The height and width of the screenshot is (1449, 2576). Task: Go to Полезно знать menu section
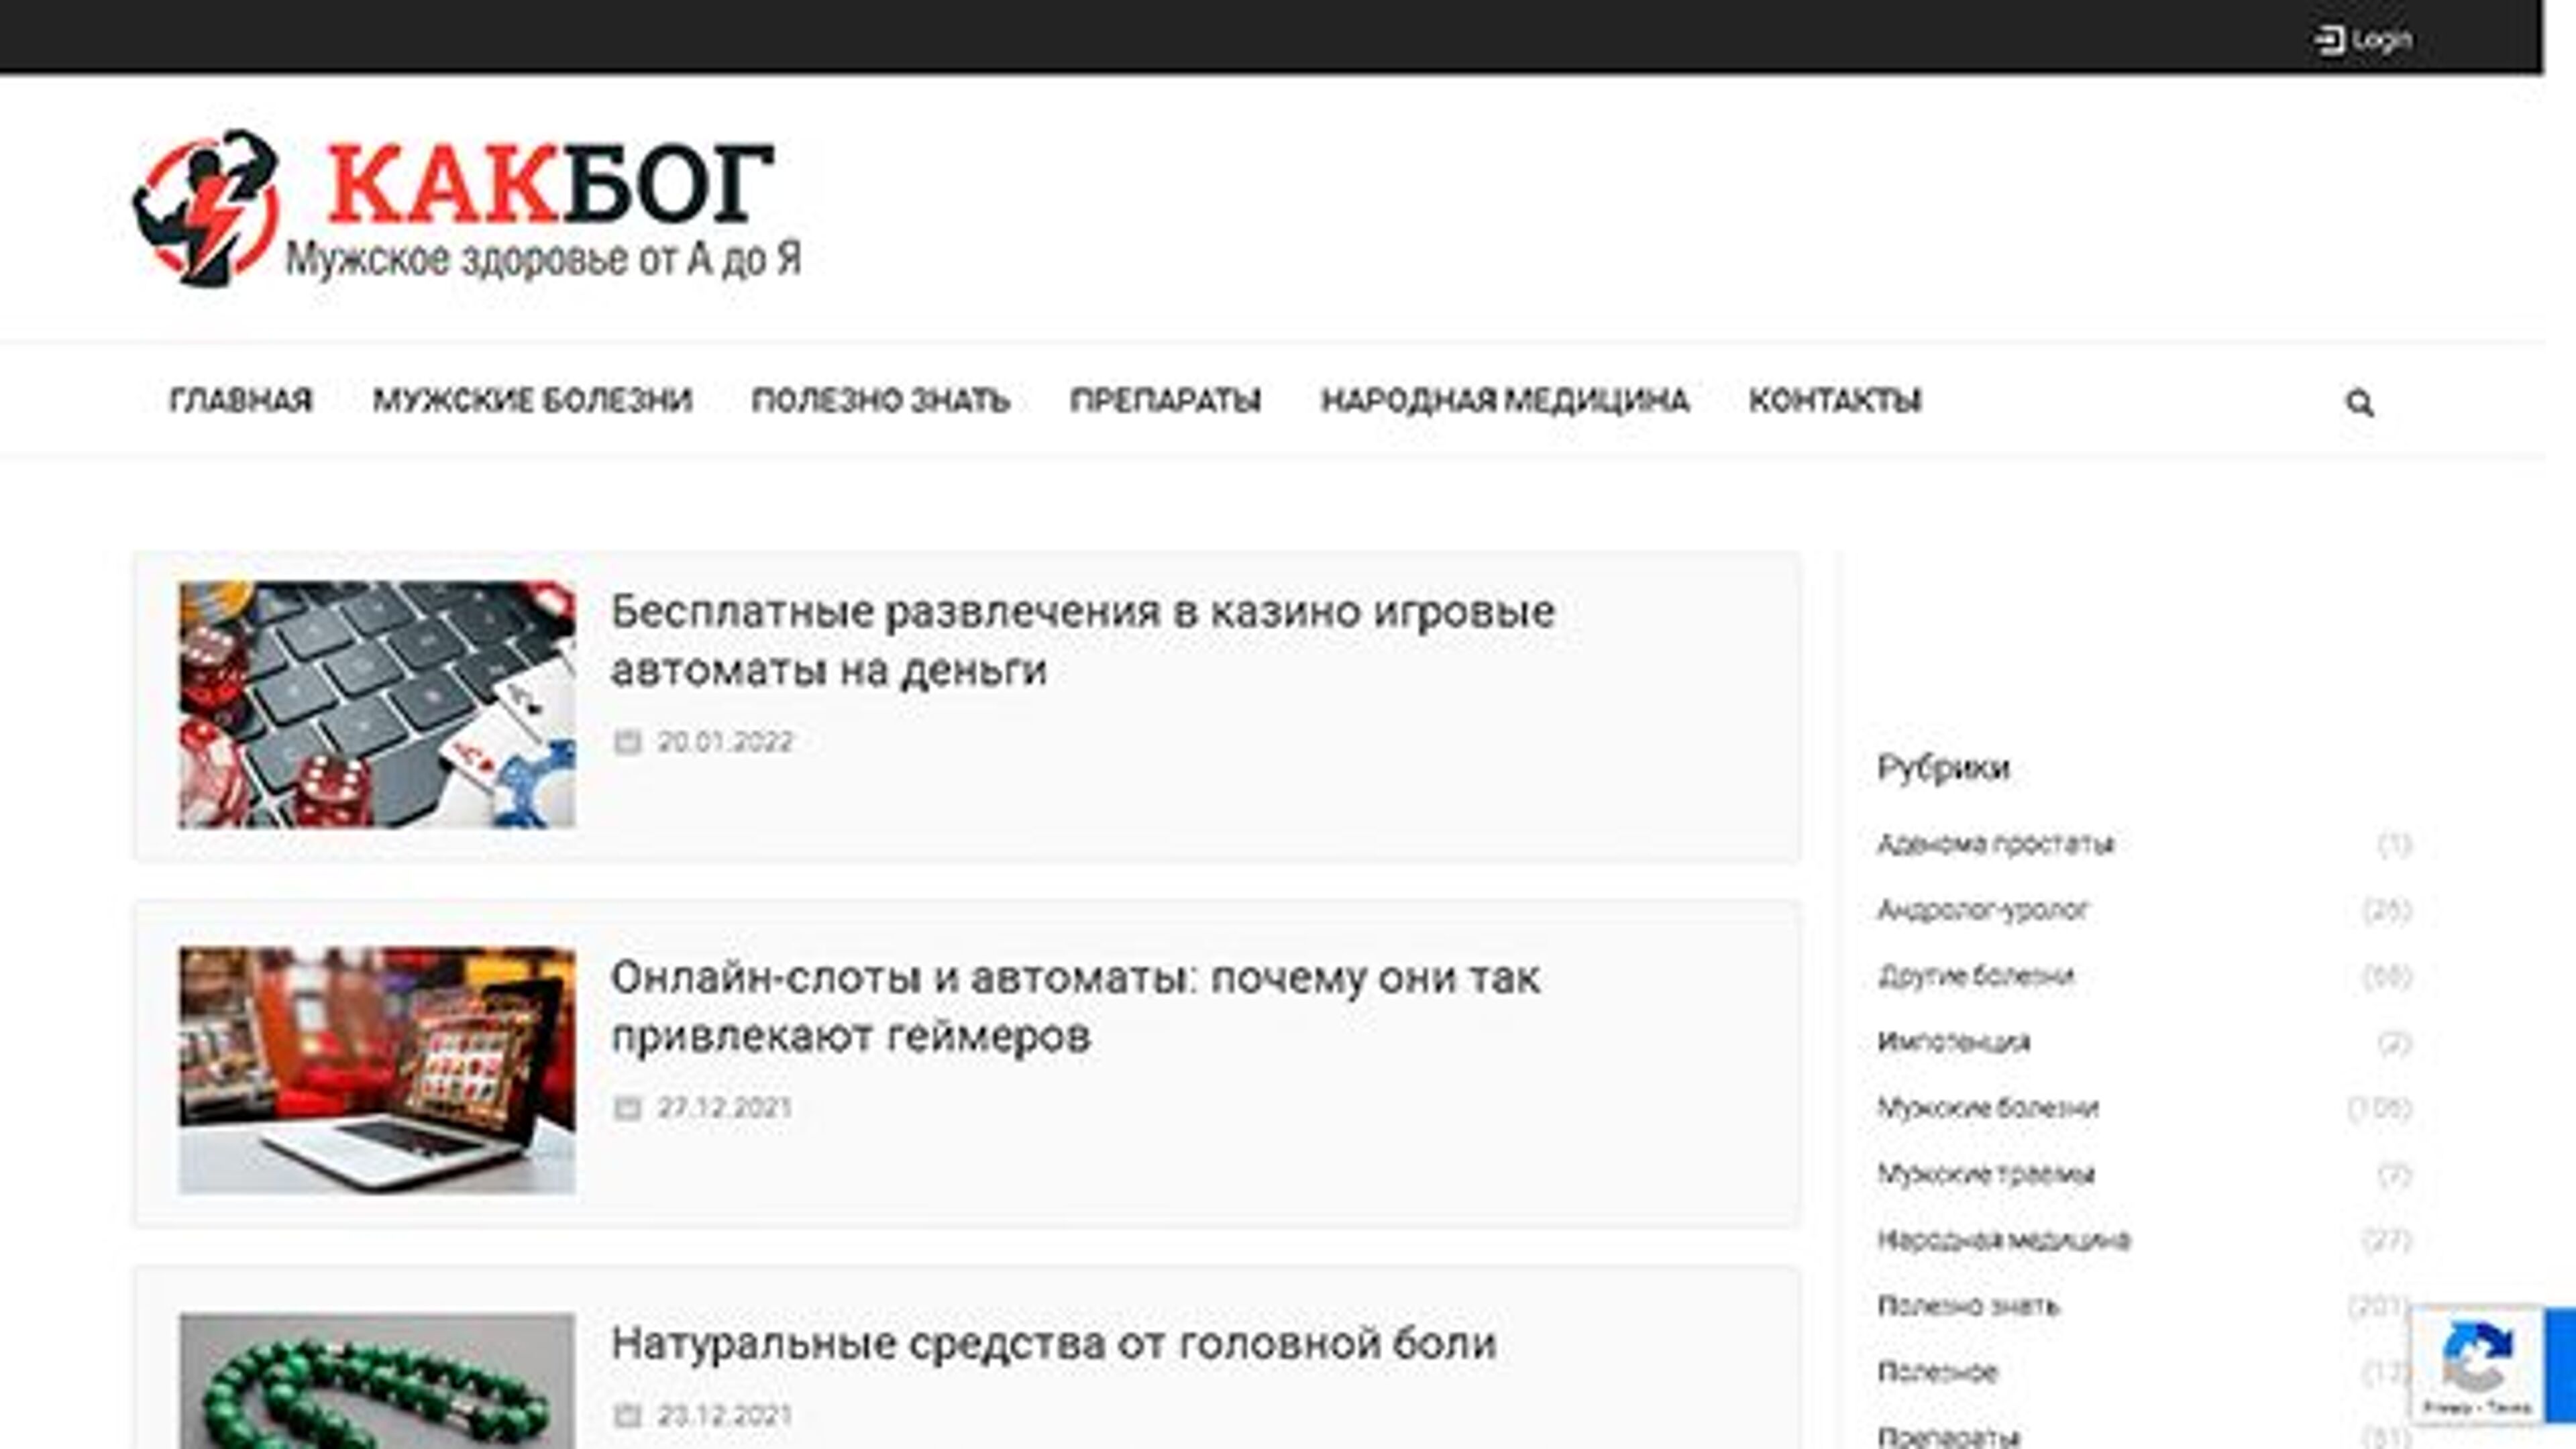pos(880,401)
